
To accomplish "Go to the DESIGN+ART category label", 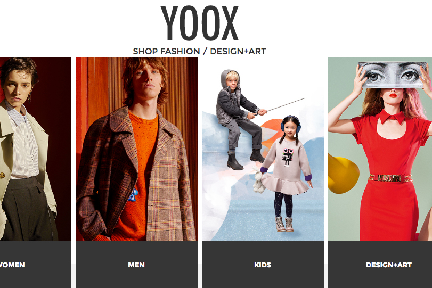I will 389,265.
